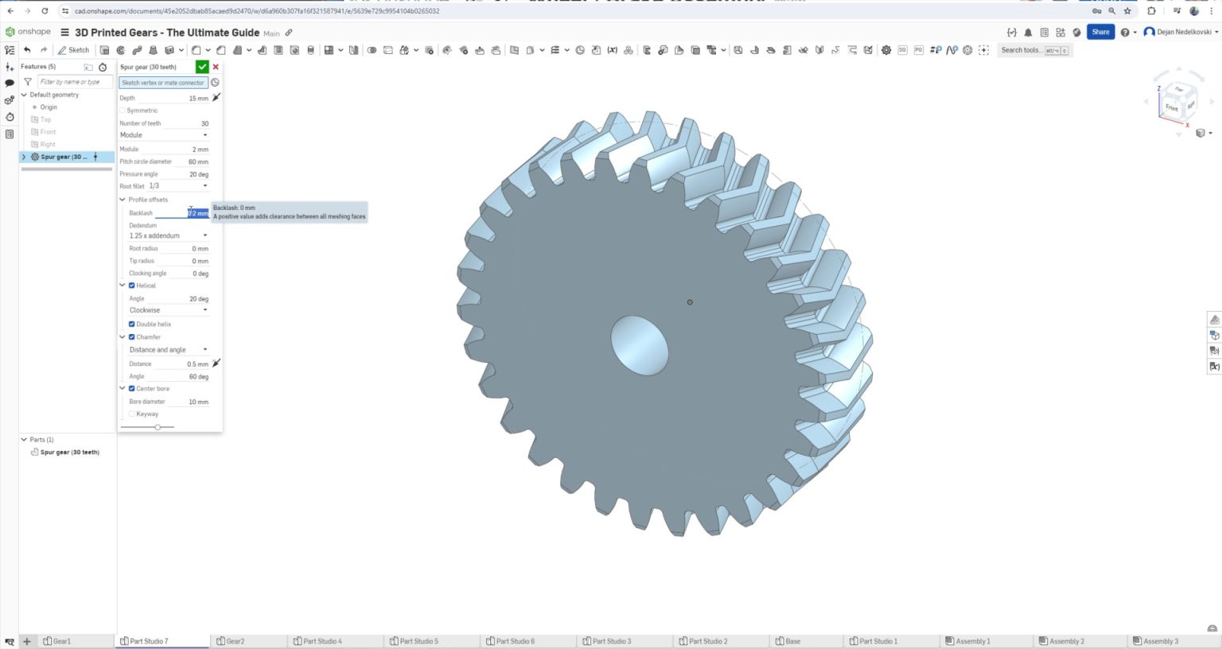
Task: Collapse the Profile offsets section
Action: click(x=123, y=200)
